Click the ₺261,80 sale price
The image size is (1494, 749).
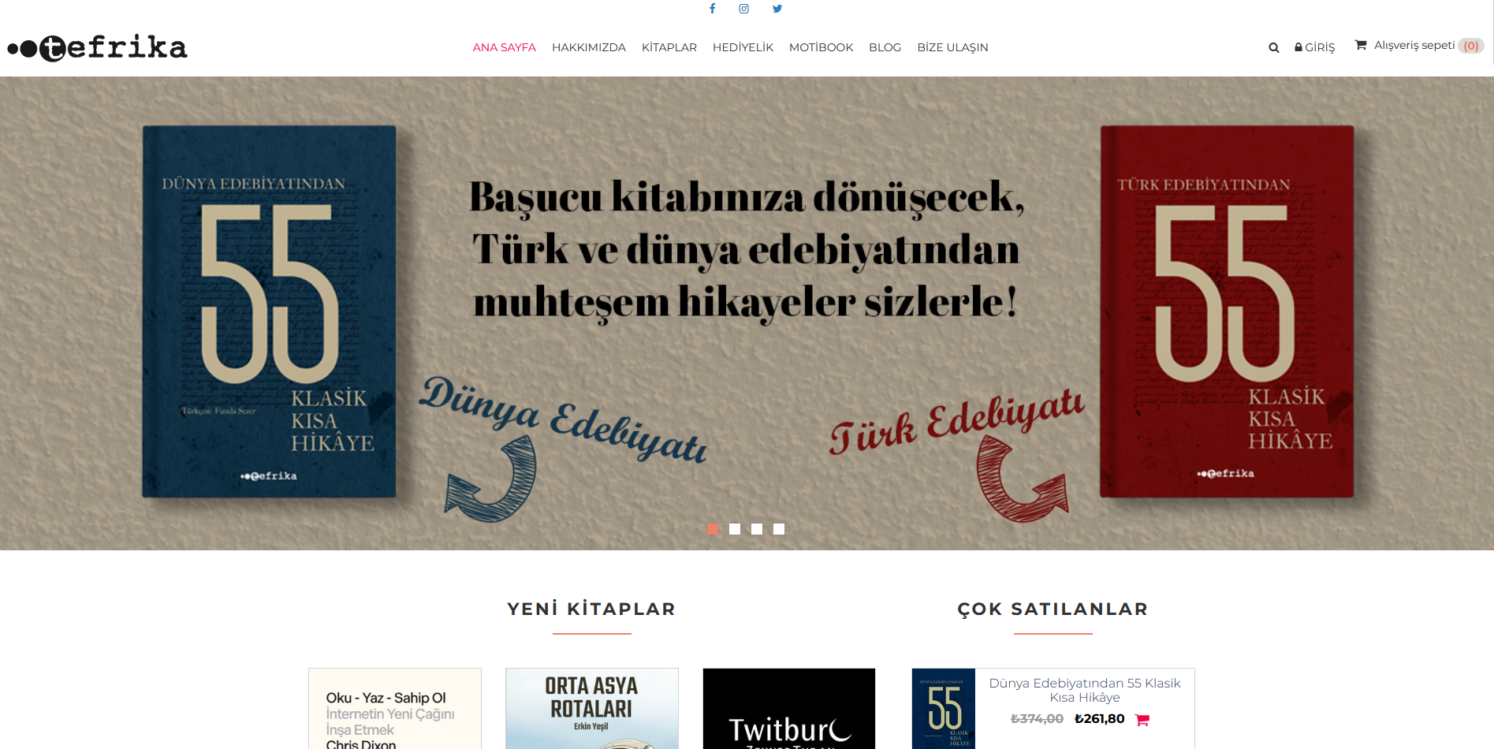(x=1099, y=719)
